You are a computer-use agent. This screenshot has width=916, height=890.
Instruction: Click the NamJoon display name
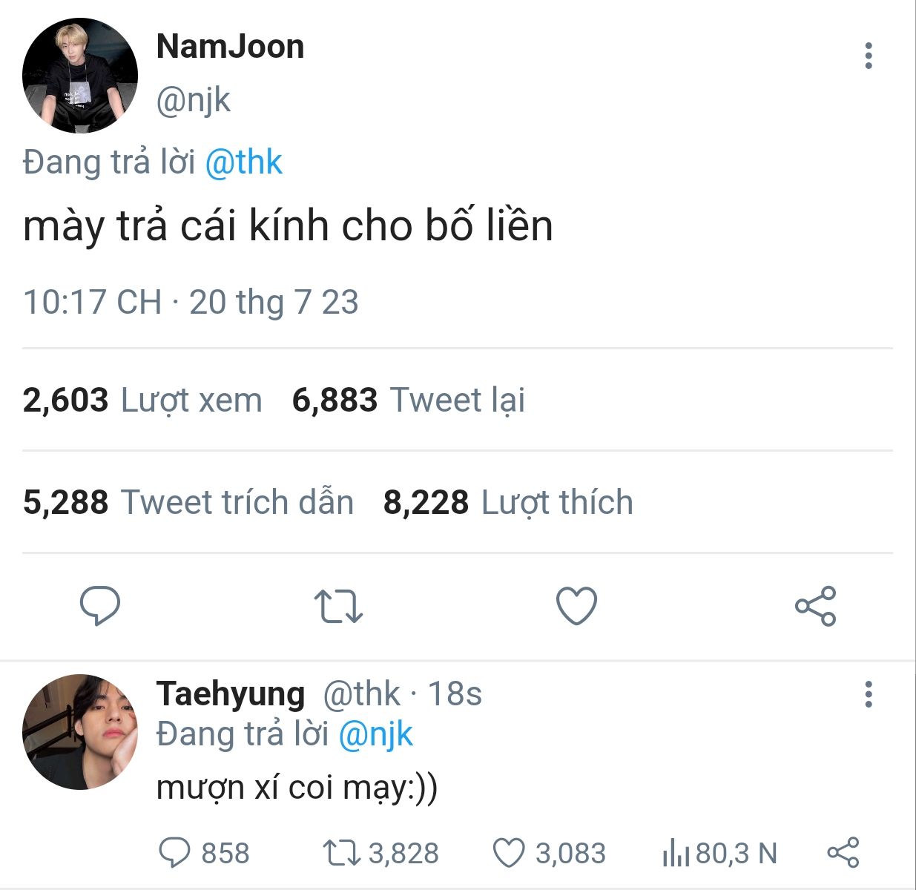pyautogui.click(x=230, y=47)
